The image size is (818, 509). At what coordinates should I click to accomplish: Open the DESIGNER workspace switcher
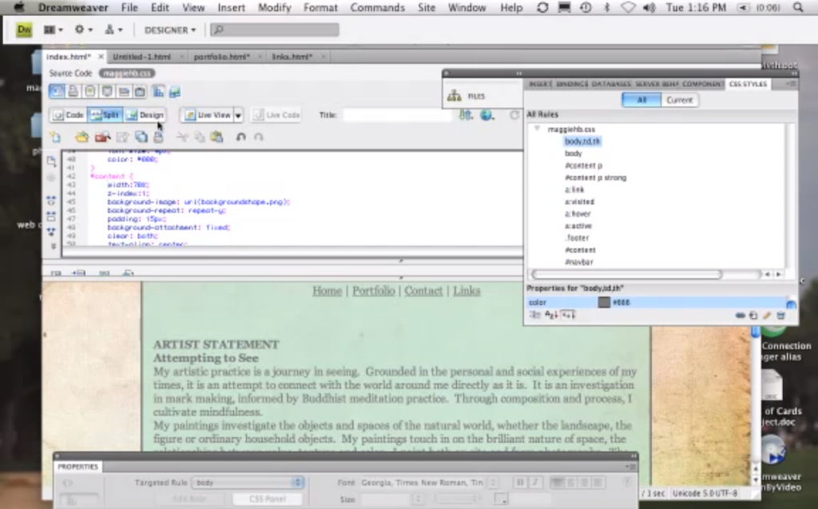(169, 30)
